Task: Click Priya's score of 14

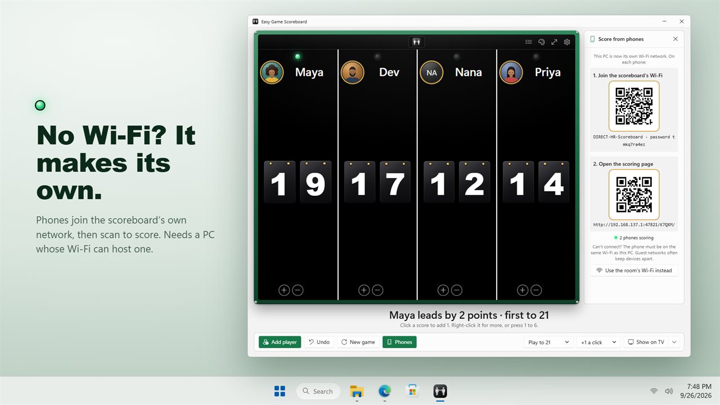Action: (536, 182)
